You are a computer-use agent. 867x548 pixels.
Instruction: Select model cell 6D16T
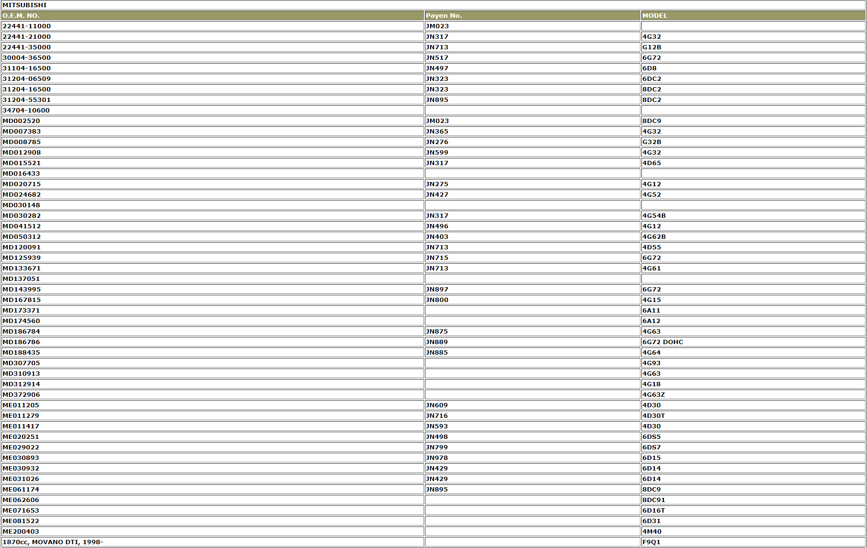(x=753, y=510)
